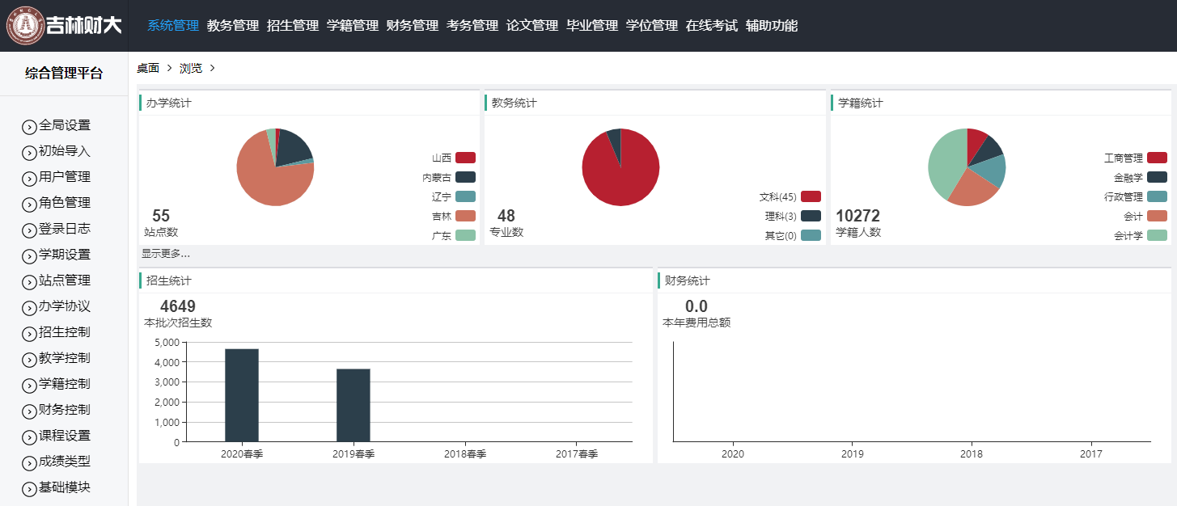The image size is (1177, 506).
Task: Expand the chevron after 浏览 breadcrumb
Action: tap(212, 68)
